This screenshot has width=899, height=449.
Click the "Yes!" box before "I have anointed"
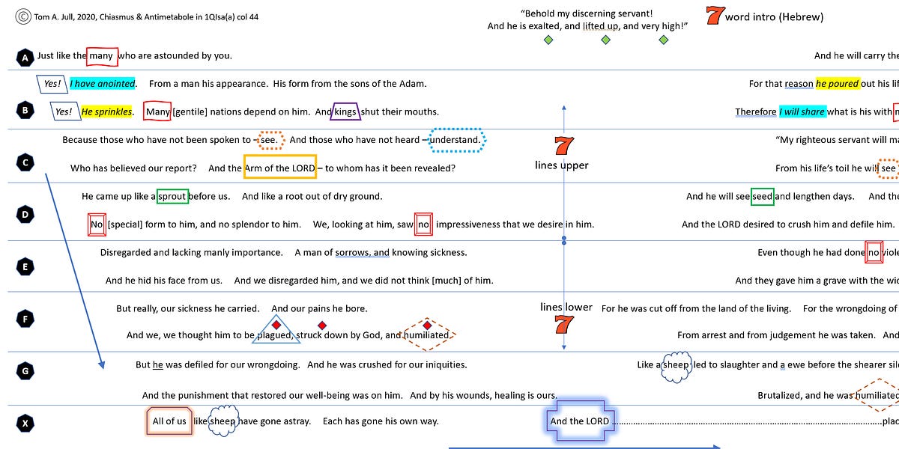tap(52, 83)
